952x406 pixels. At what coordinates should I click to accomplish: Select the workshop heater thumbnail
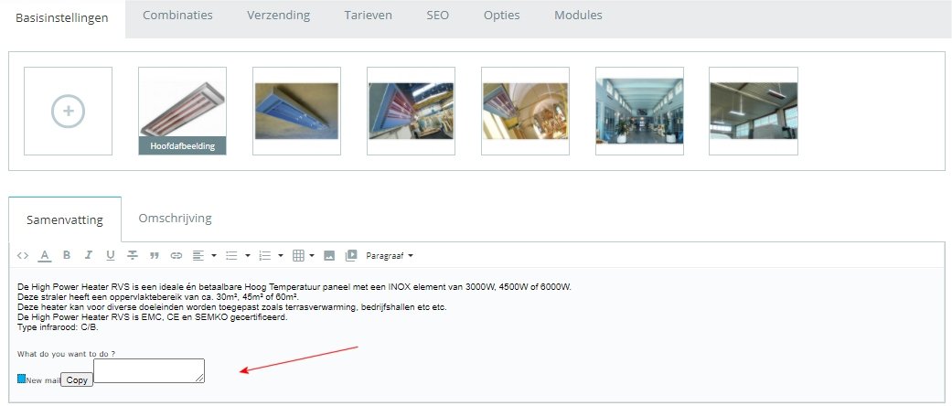(x=411, y=111)
